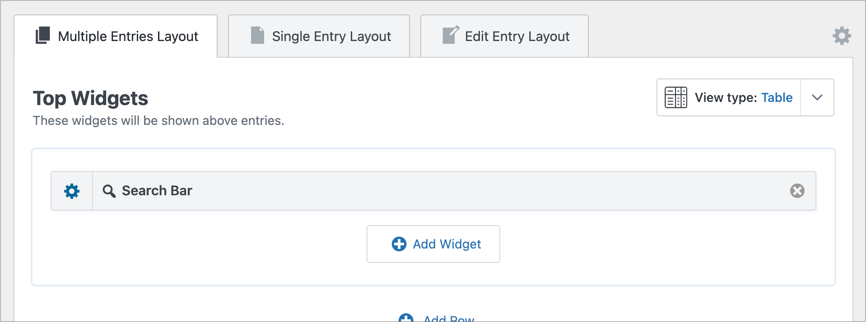This screenshot has width=866, height=322.
Task: Open the View settings gear icon
Action: (842, 36)
